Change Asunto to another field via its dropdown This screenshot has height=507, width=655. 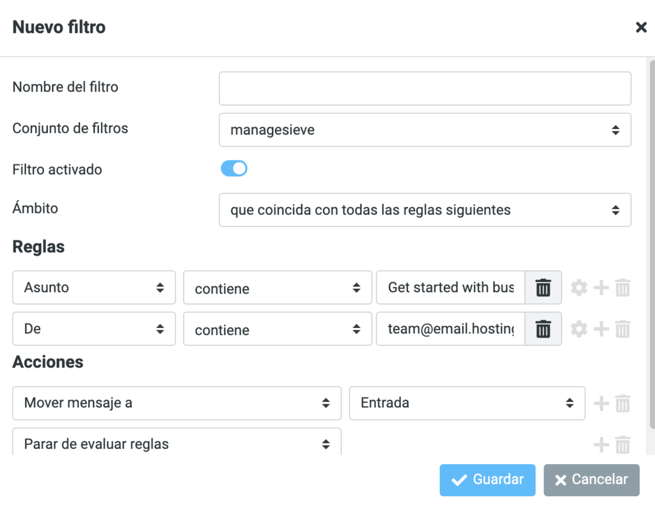coord(93,288)
